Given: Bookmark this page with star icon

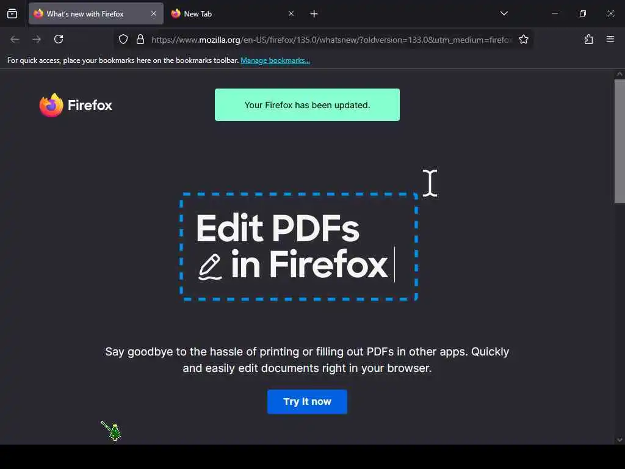Looking at the screenshot, I should click(523, 39).
